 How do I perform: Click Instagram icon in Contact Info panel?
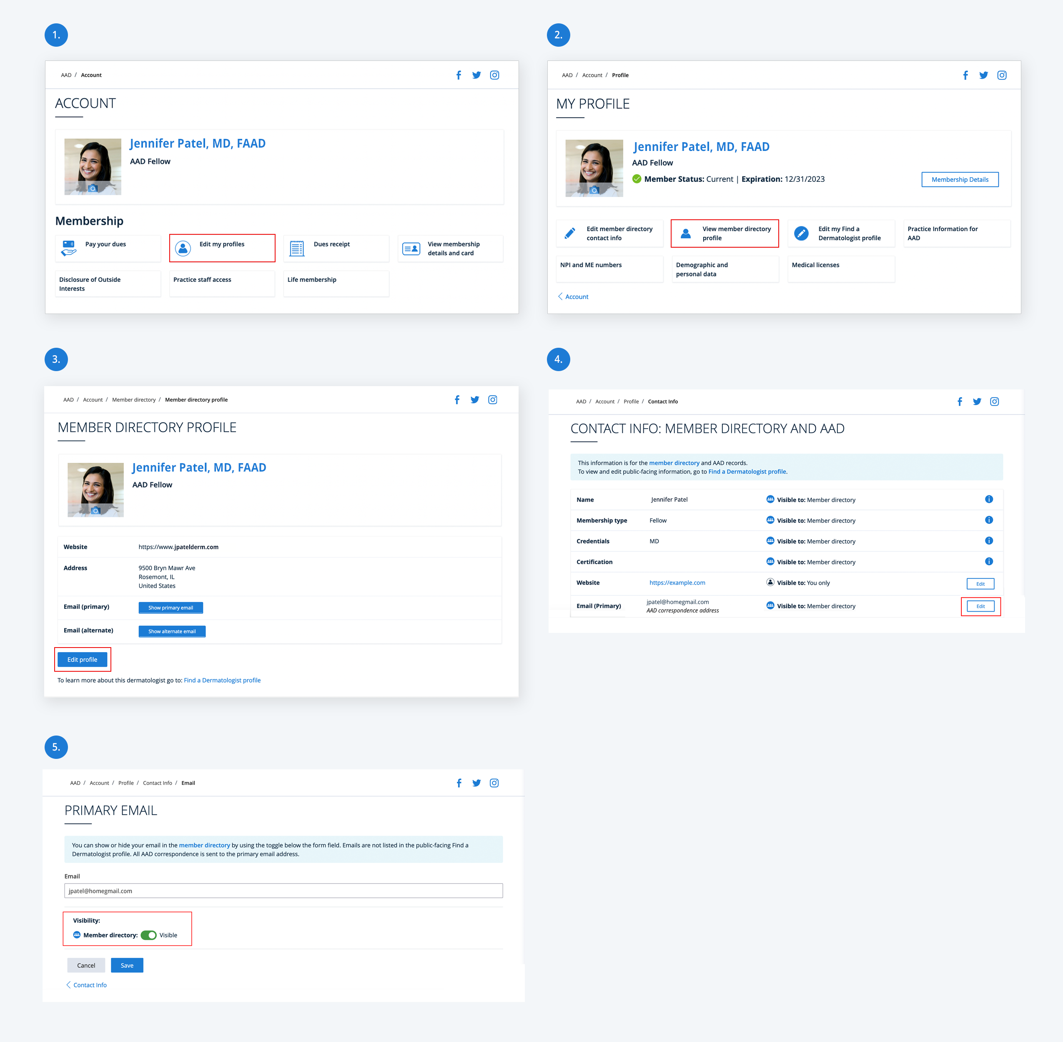click(x=995, y=402)
